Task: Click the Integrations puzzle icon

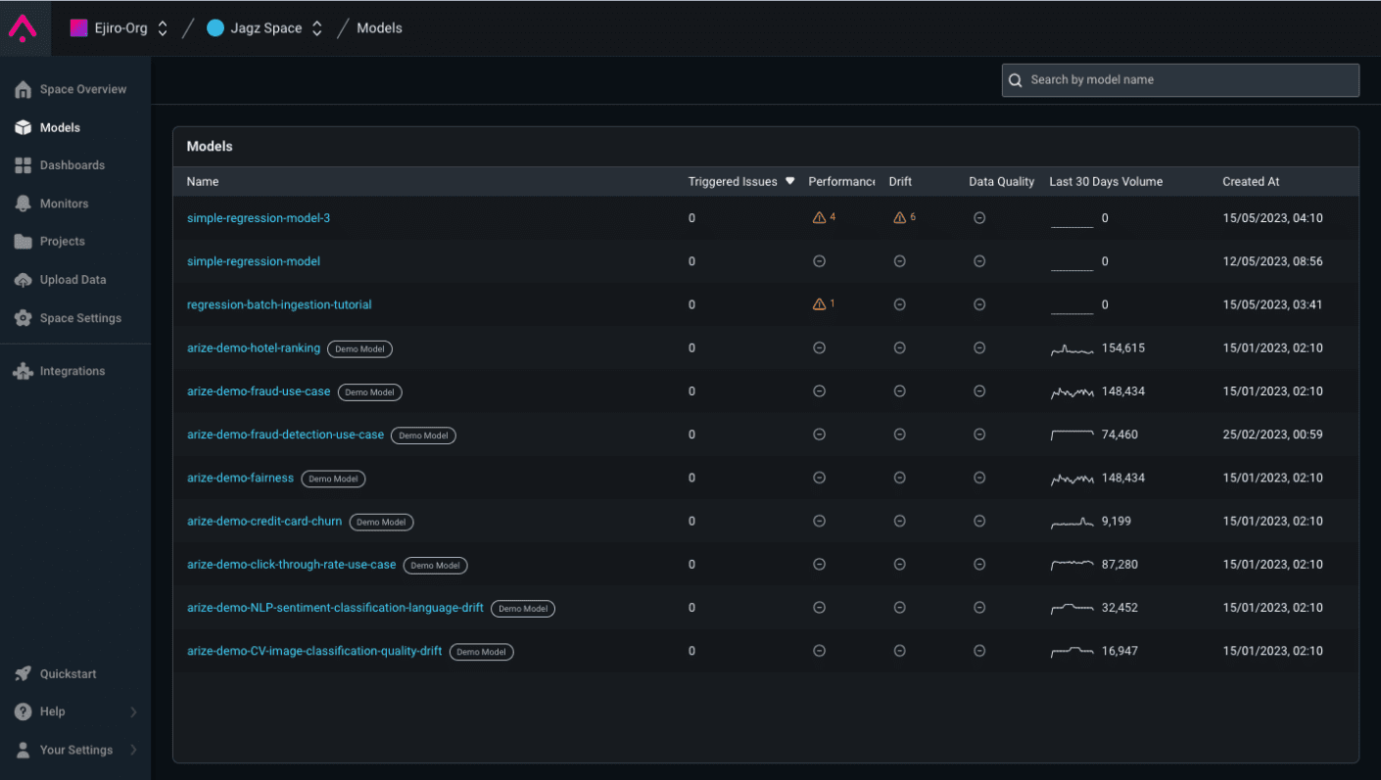Action: tap(24, 372)
